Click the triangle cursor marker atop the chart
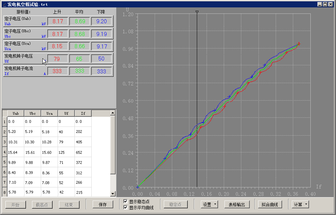336x215 pixels. [x=197, y=12]
